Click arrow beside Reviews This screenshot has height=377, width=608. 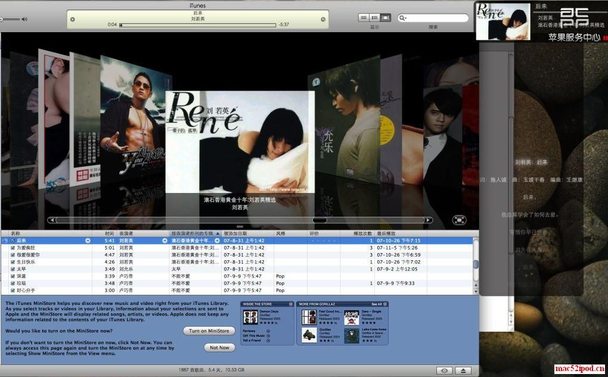[x=268, y=331]
